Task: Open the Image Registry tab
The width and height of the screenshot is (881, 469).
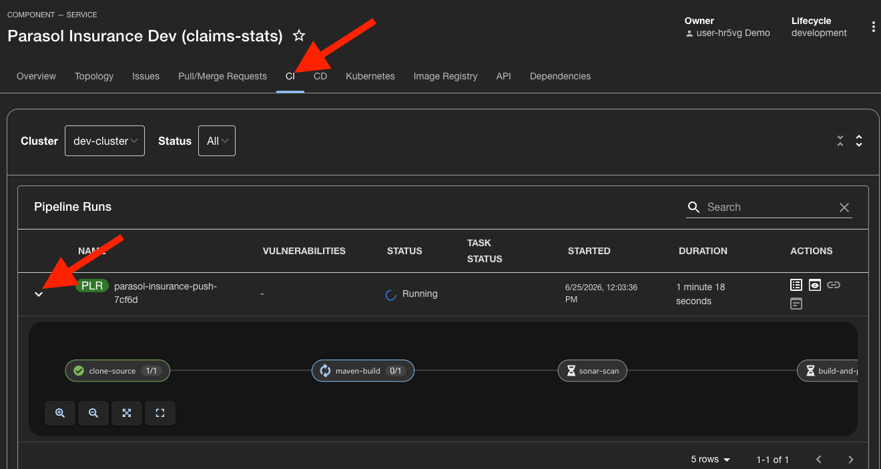Action: point(445,76)
